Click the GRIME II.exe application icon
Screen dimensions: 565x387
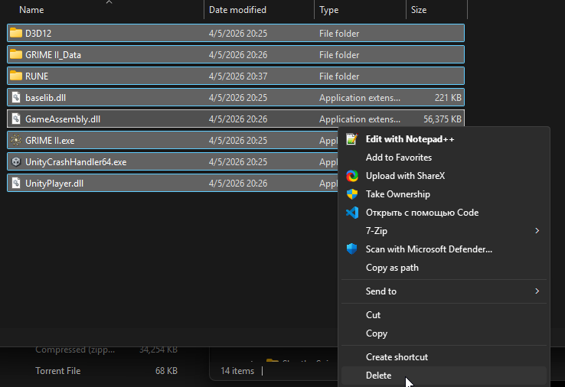coord(16,141)
